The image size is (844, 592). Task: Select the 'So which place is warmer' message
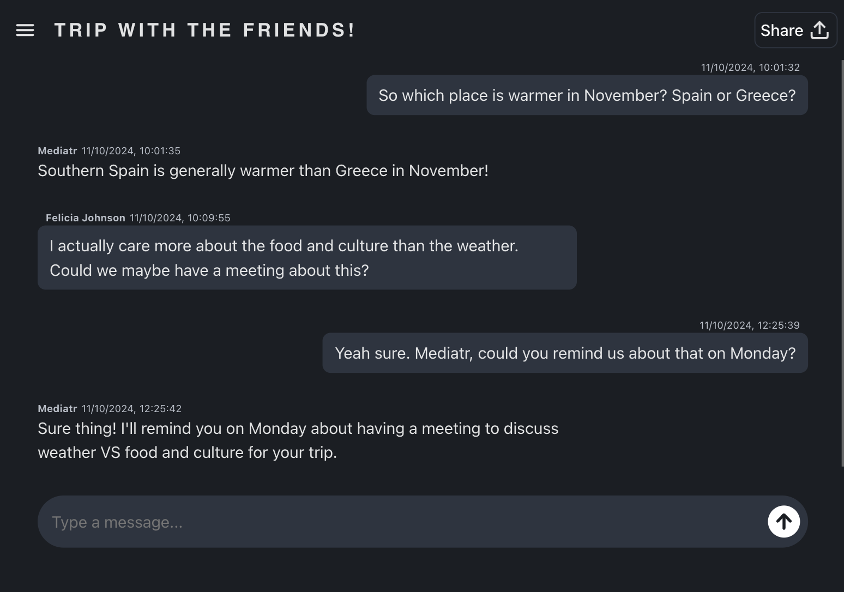point(587,95)
